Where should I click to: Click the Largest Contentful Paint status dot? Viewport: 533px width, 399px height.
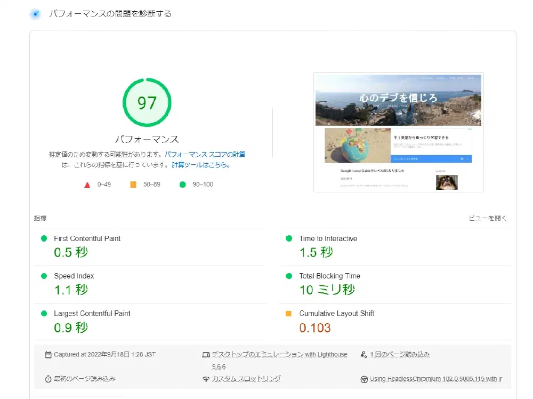[44, 313]
